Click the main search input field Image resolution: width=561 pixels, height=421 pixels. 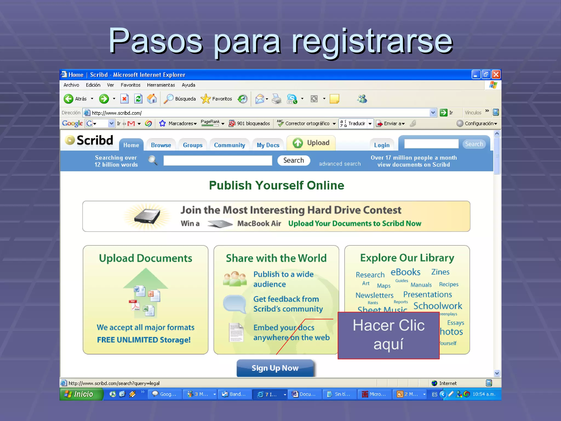point(218,160)
